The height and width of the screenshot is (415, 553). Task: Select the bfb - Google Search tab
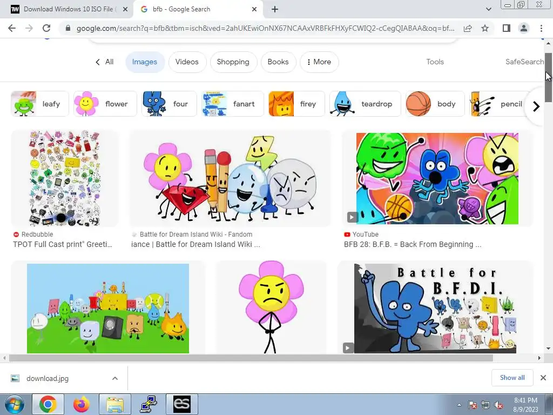coord(198,10)
